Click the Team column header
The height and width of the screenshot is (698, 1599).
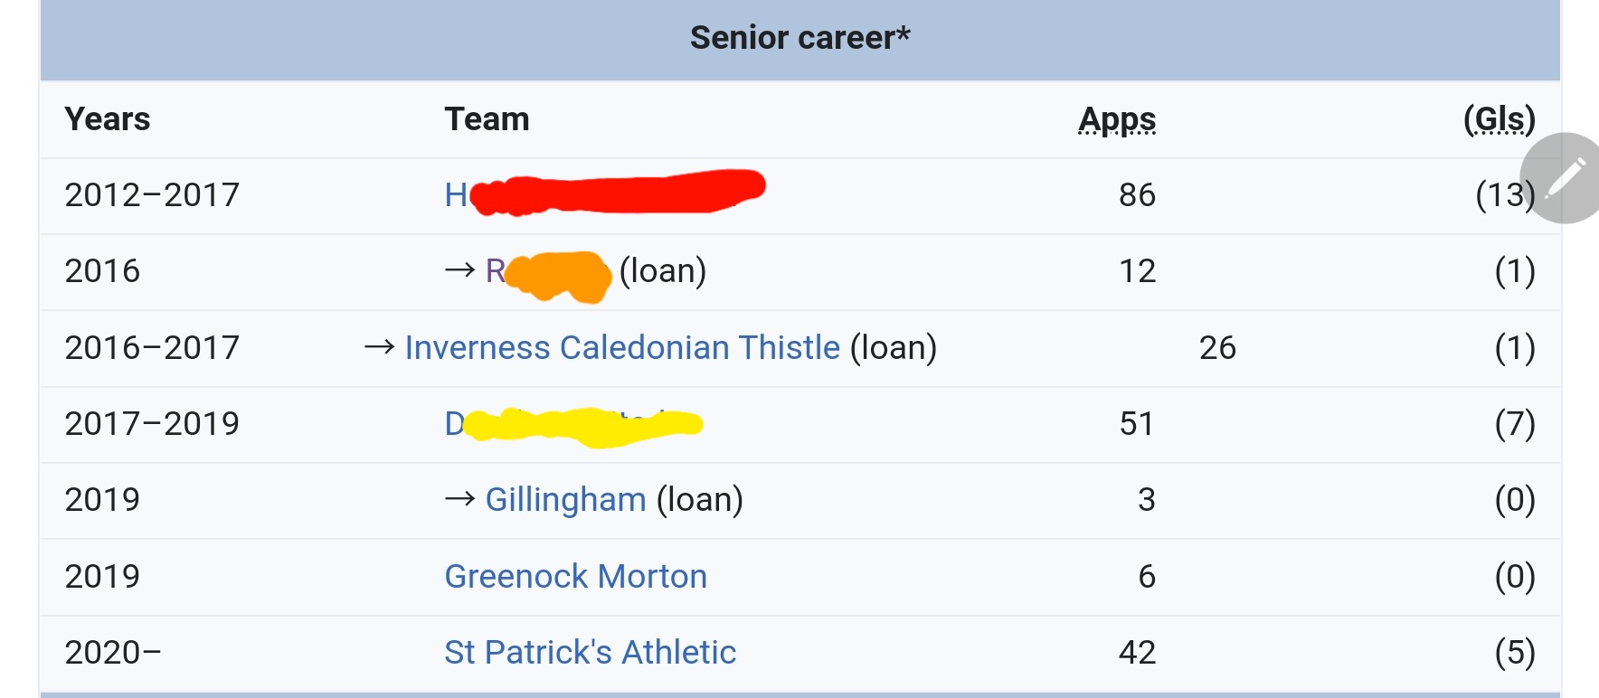487,119
